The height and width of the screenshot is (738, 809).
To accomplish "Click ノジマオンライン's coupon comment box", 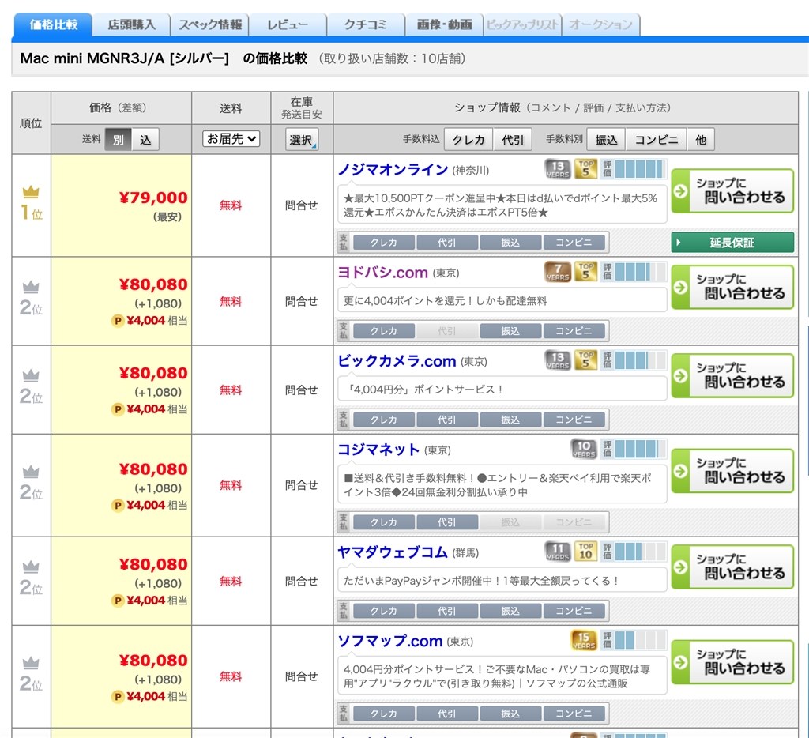I will click(502, 205).
